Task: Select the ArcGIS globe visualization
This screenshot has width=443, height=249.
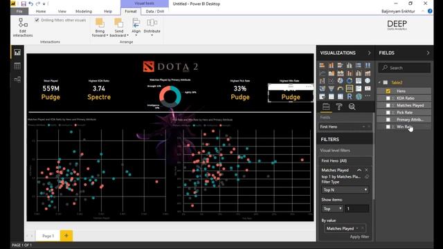Action: [x=359, y=97]
